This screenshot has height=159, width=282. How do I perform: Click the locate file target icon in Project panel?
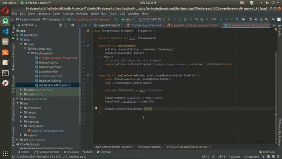click(60, 25)
